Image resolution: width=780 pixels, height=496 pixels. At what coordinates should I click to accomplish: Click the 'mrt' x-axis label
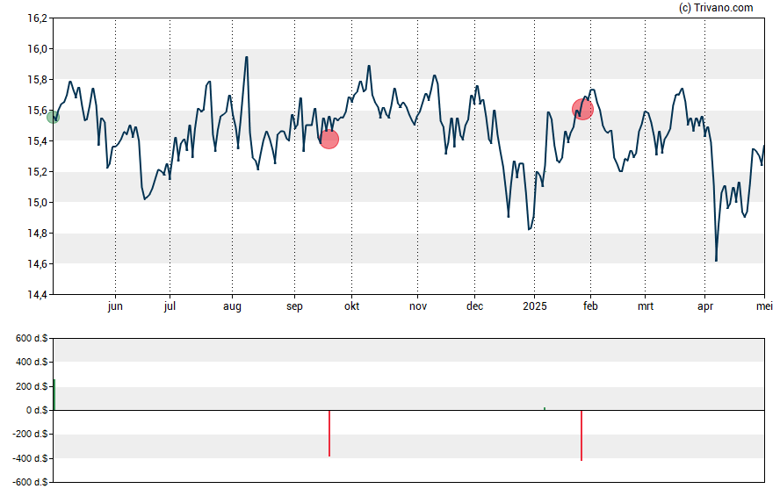click(x=646, y=306)
